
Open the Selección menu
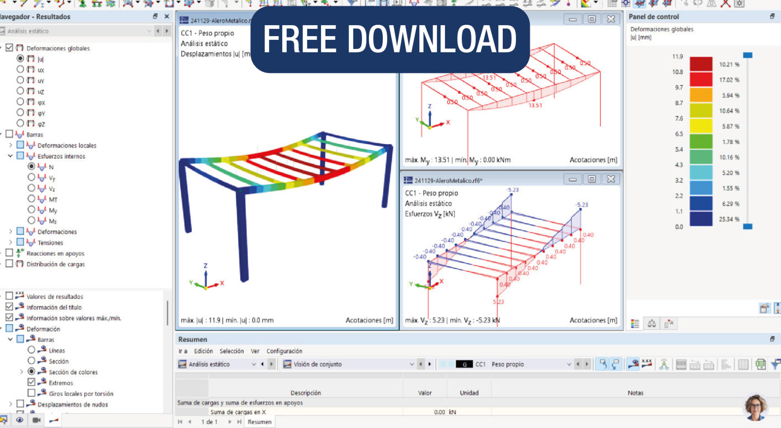[x=231, y=351]
